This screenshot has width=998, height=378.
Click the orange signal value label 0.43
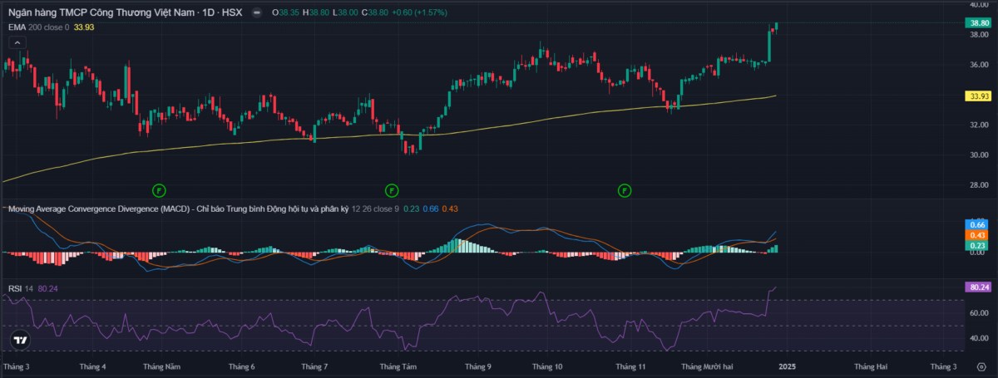[978, 235]
